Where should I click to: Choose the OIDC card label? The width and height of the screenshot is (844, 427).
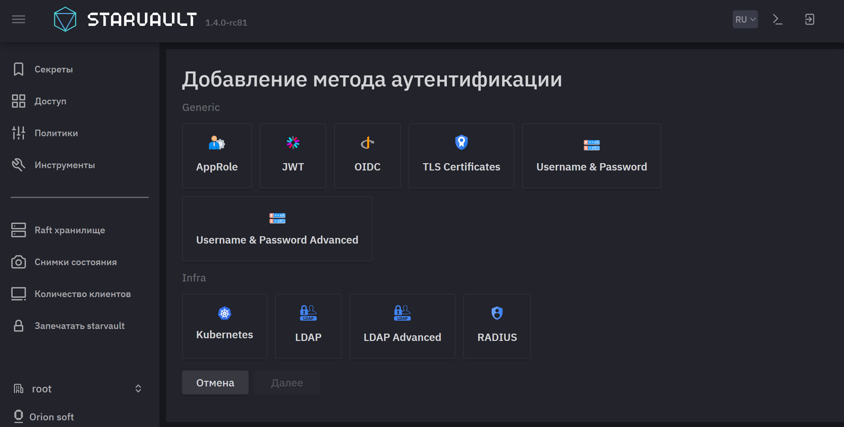[x=368, y=166]
